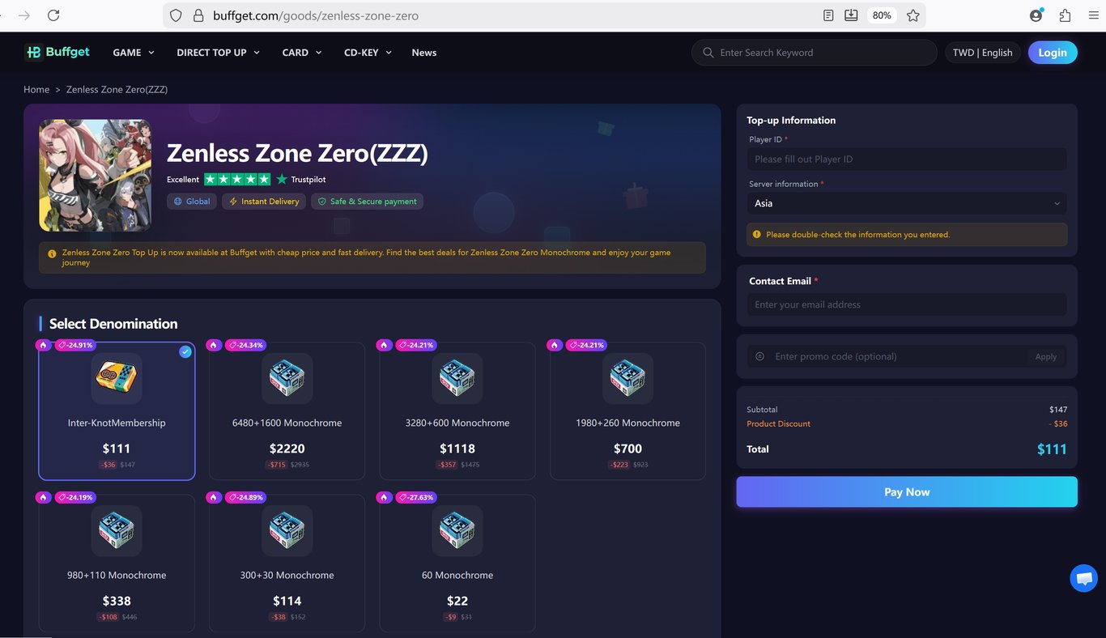Click the Login button

coord(1053,53)
